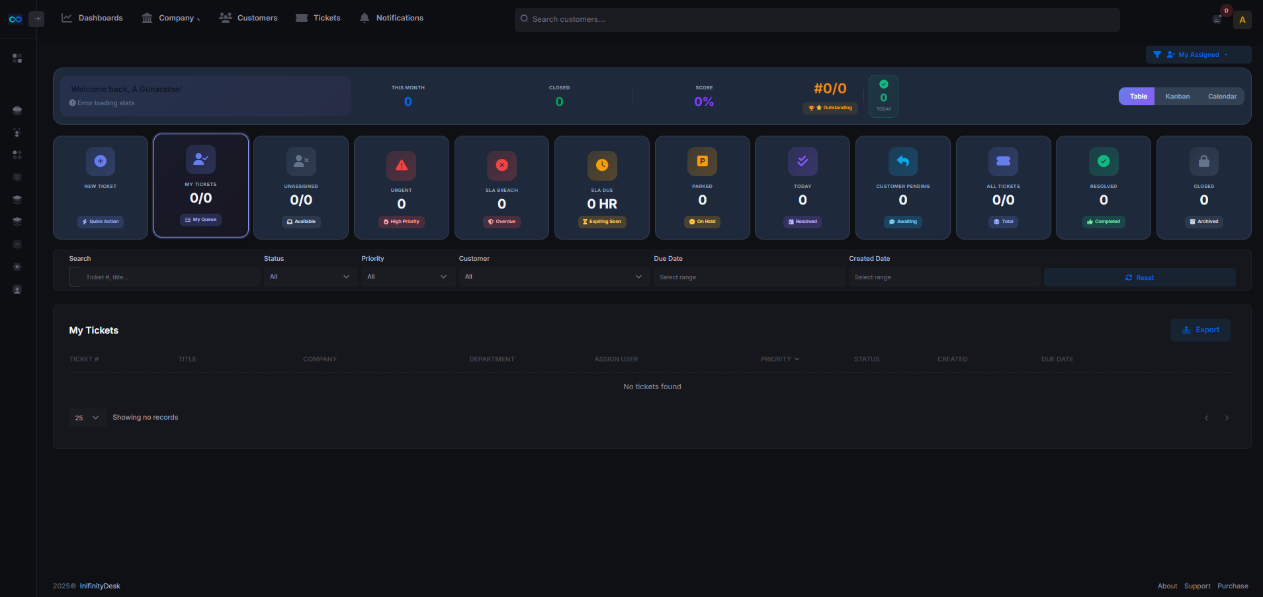Screen dimensions: 1263x597
Task: Switch to Kanban view
Action: tap(1177, 97)
